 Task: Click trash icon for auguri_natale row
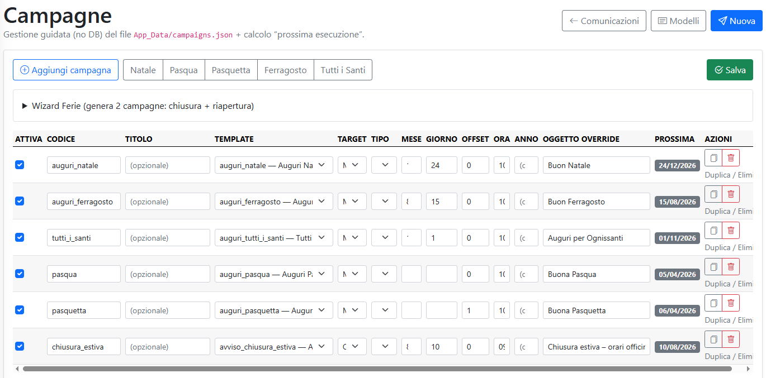click(731, 158)
